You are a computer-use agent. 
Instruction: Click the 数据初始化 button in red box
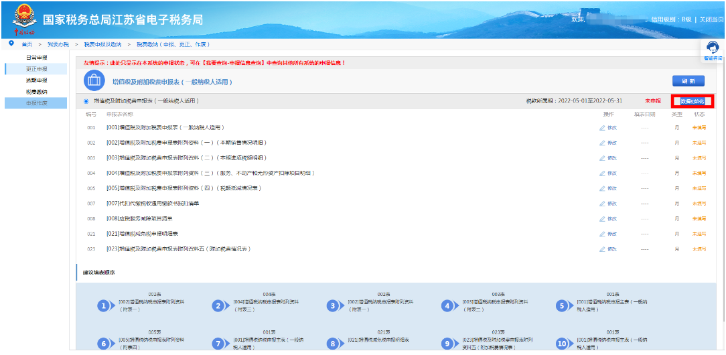(693, 101)
